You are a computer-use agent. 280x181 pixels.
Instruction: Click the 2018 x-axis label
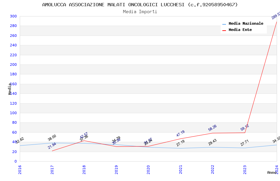pos(84,169)
